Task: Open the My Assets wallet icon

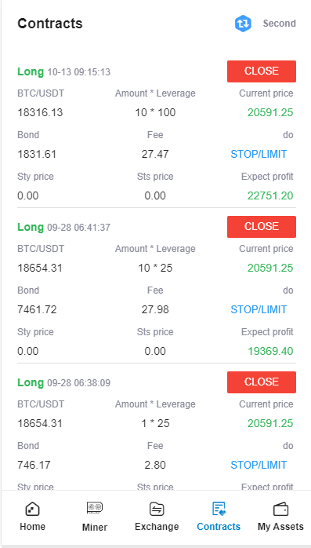Action: click(x=280, y=510)
